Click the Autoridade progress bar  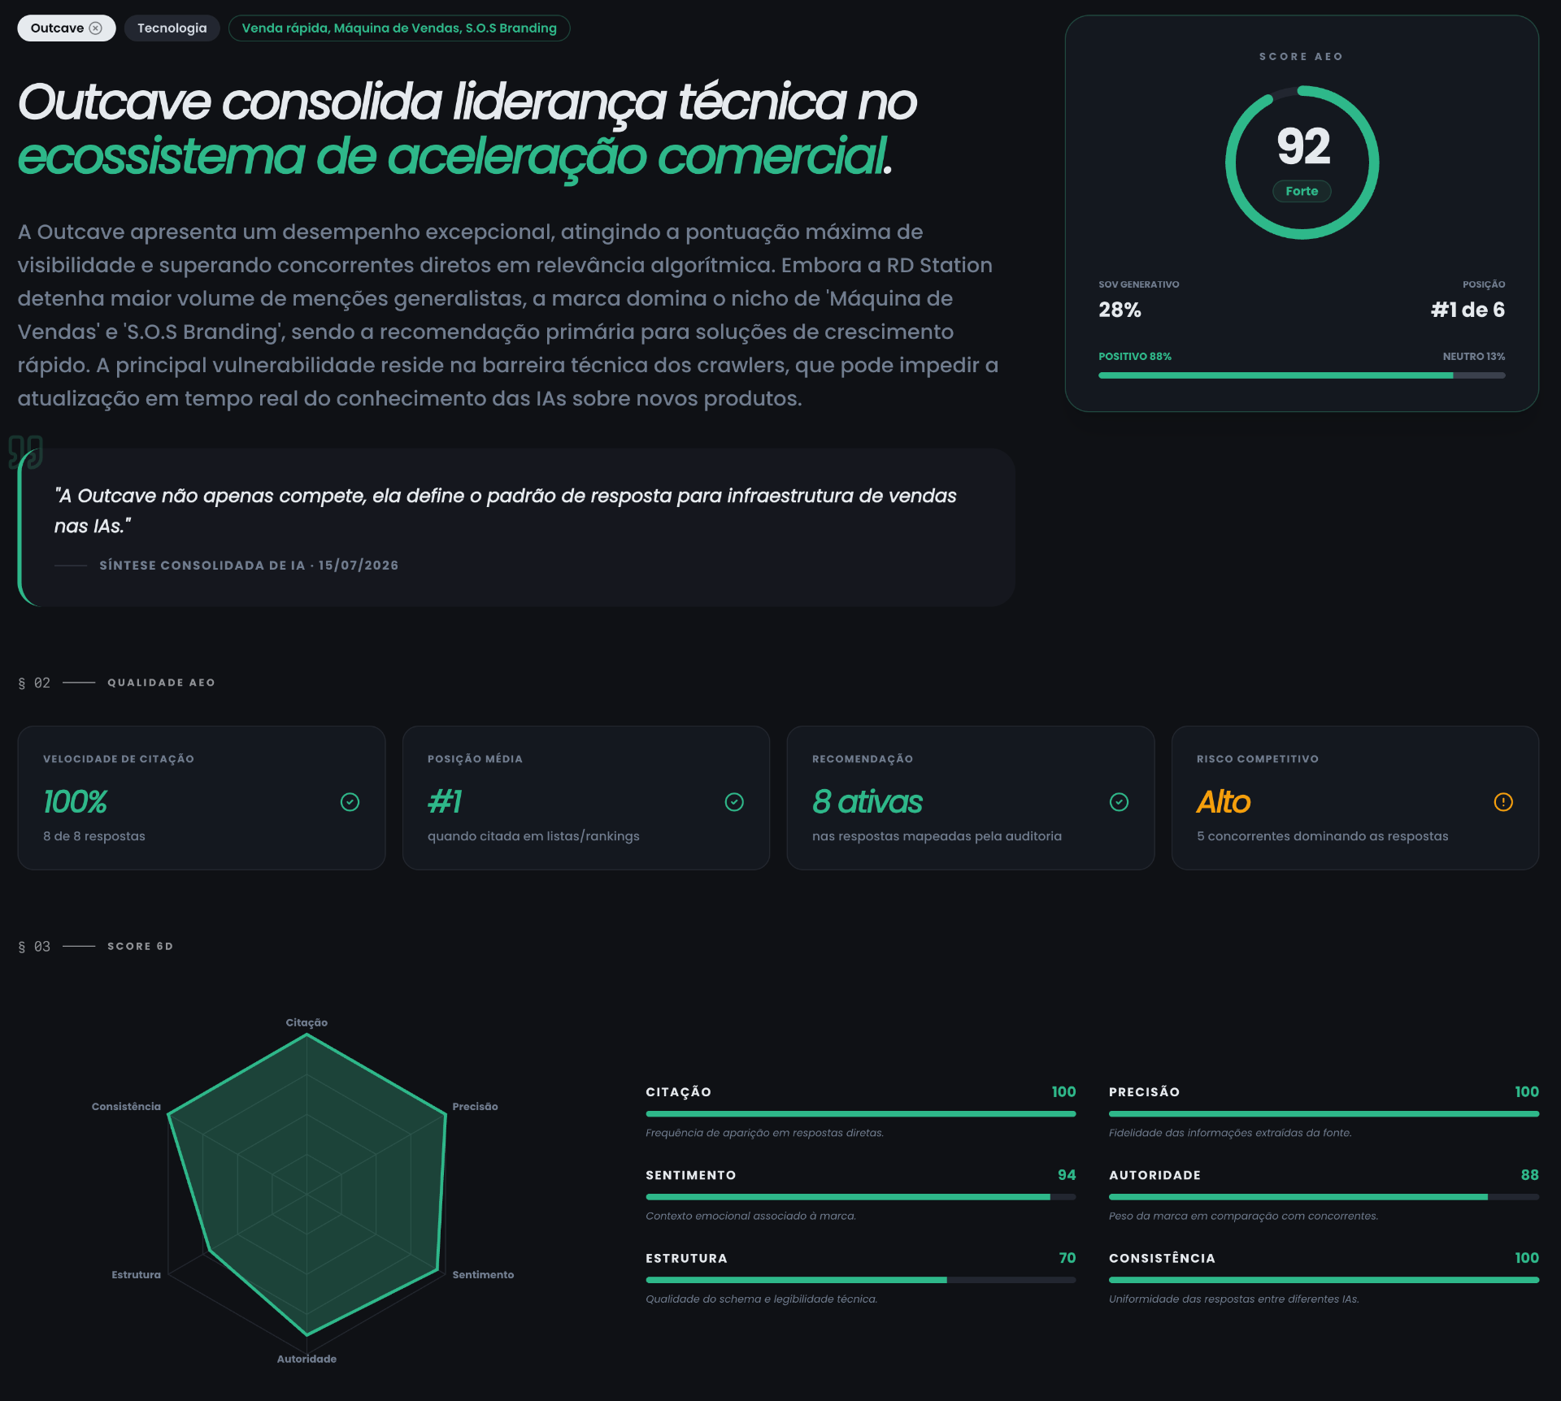point(1324,1196)
